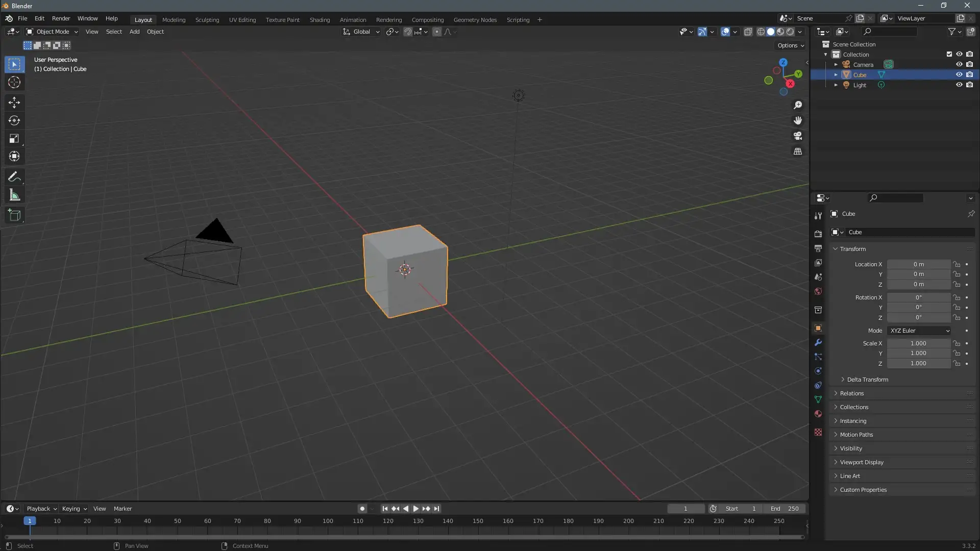Toggle camera view in viewport
Screen dimensions: 980x551
coord(798,136)
